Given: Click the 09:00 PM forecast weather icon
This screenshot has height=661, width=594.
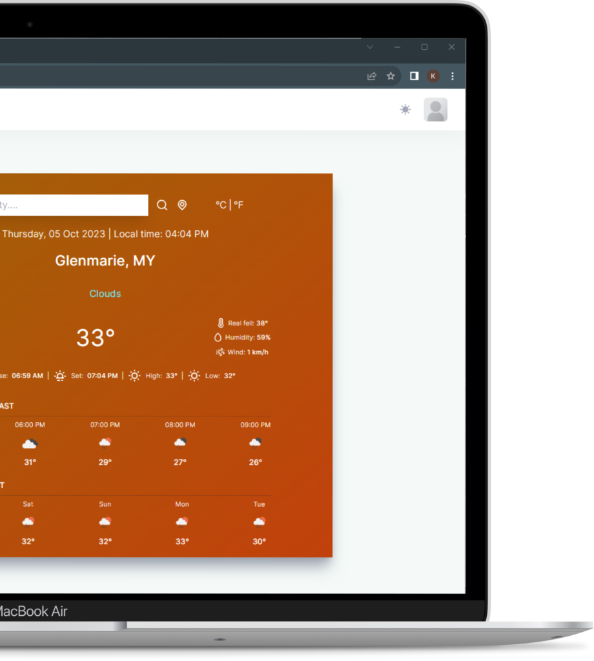Looking at the screenshot, I should click(x=255, y=443).
